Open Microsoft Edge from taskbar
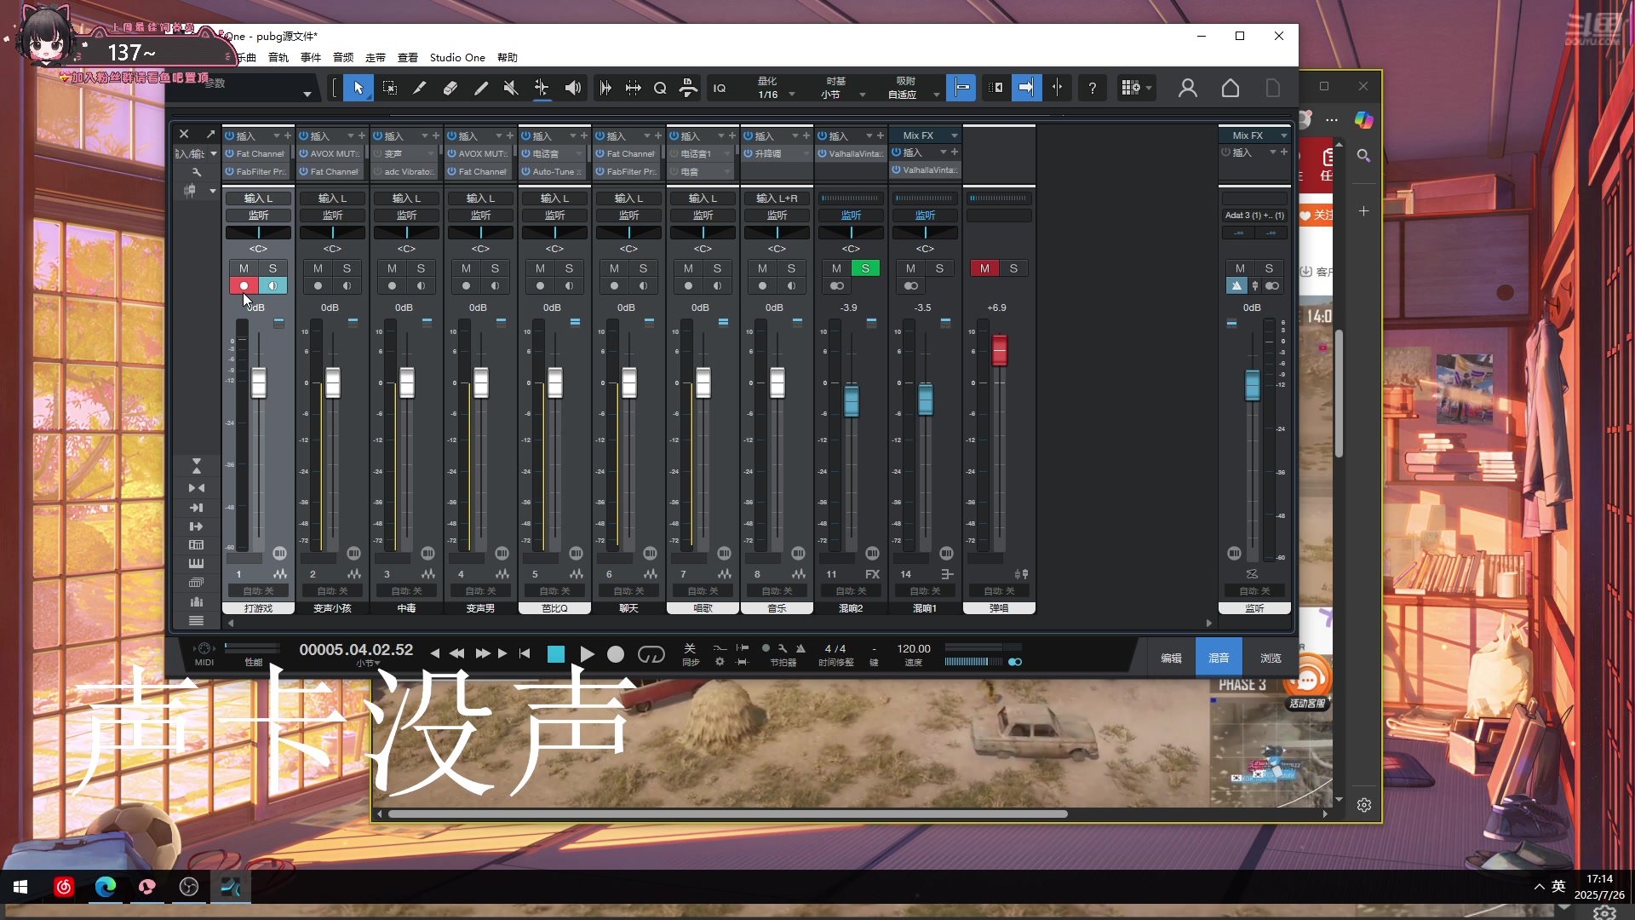1635x920 pixels. pyautogui.click(x=106, y=887)
